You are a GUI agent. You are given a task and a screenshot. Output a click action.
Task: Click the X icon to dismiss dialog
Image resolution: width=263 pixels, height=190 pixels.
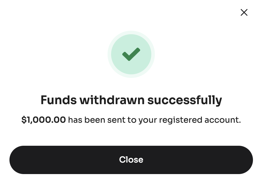(244, 12)
